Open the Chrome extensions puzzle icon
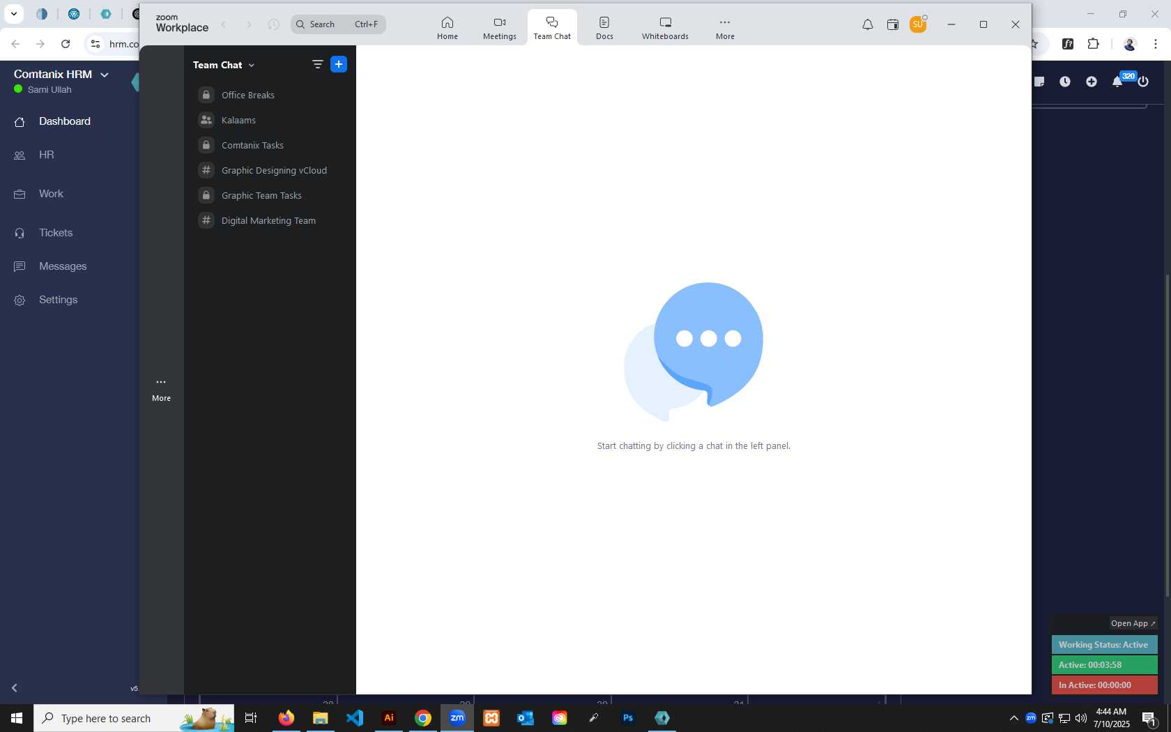 [1093, 44]
